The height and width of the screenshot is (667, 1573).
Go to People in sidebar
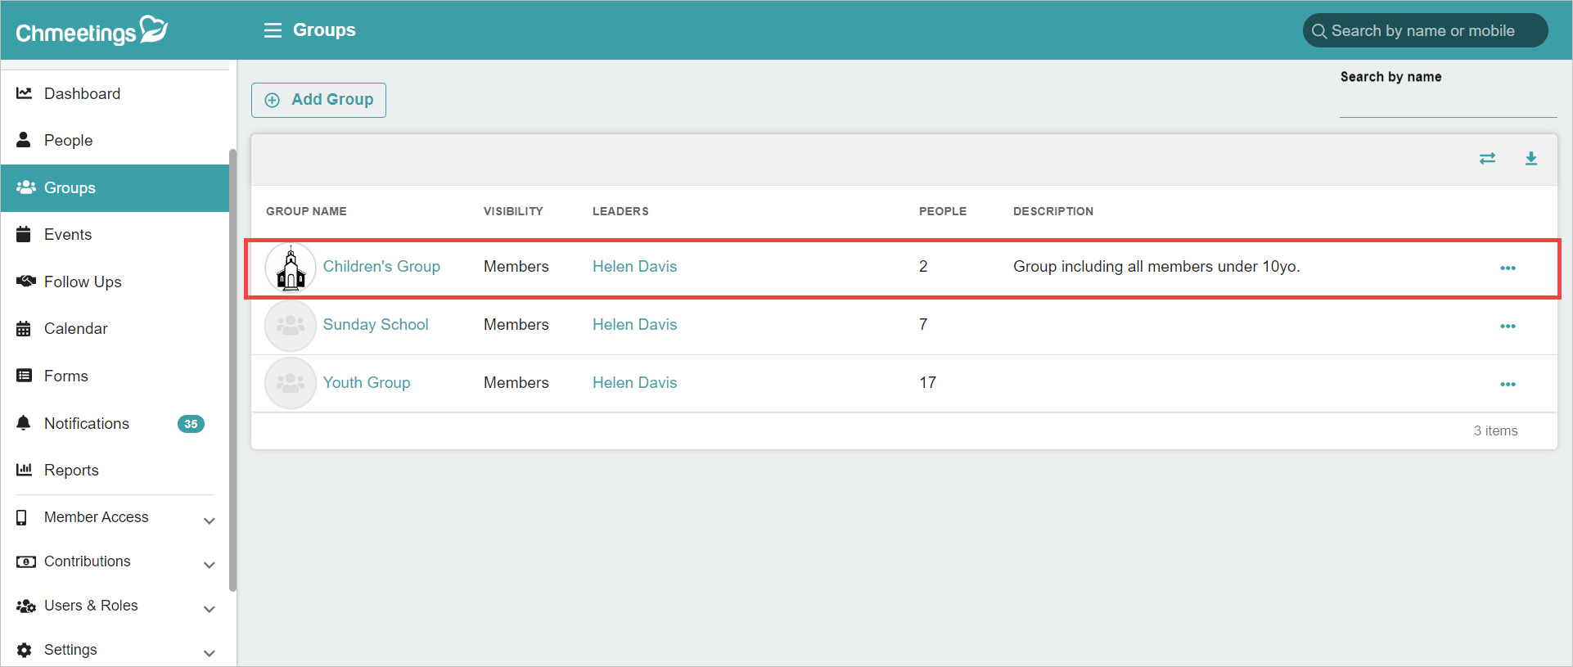click(115, 140)
